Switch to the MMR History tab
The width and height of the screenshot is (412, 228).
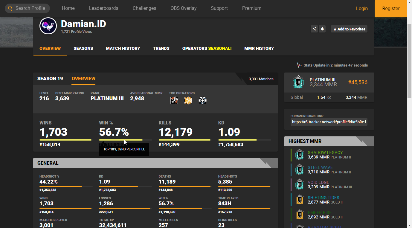[x=259, y=48]
